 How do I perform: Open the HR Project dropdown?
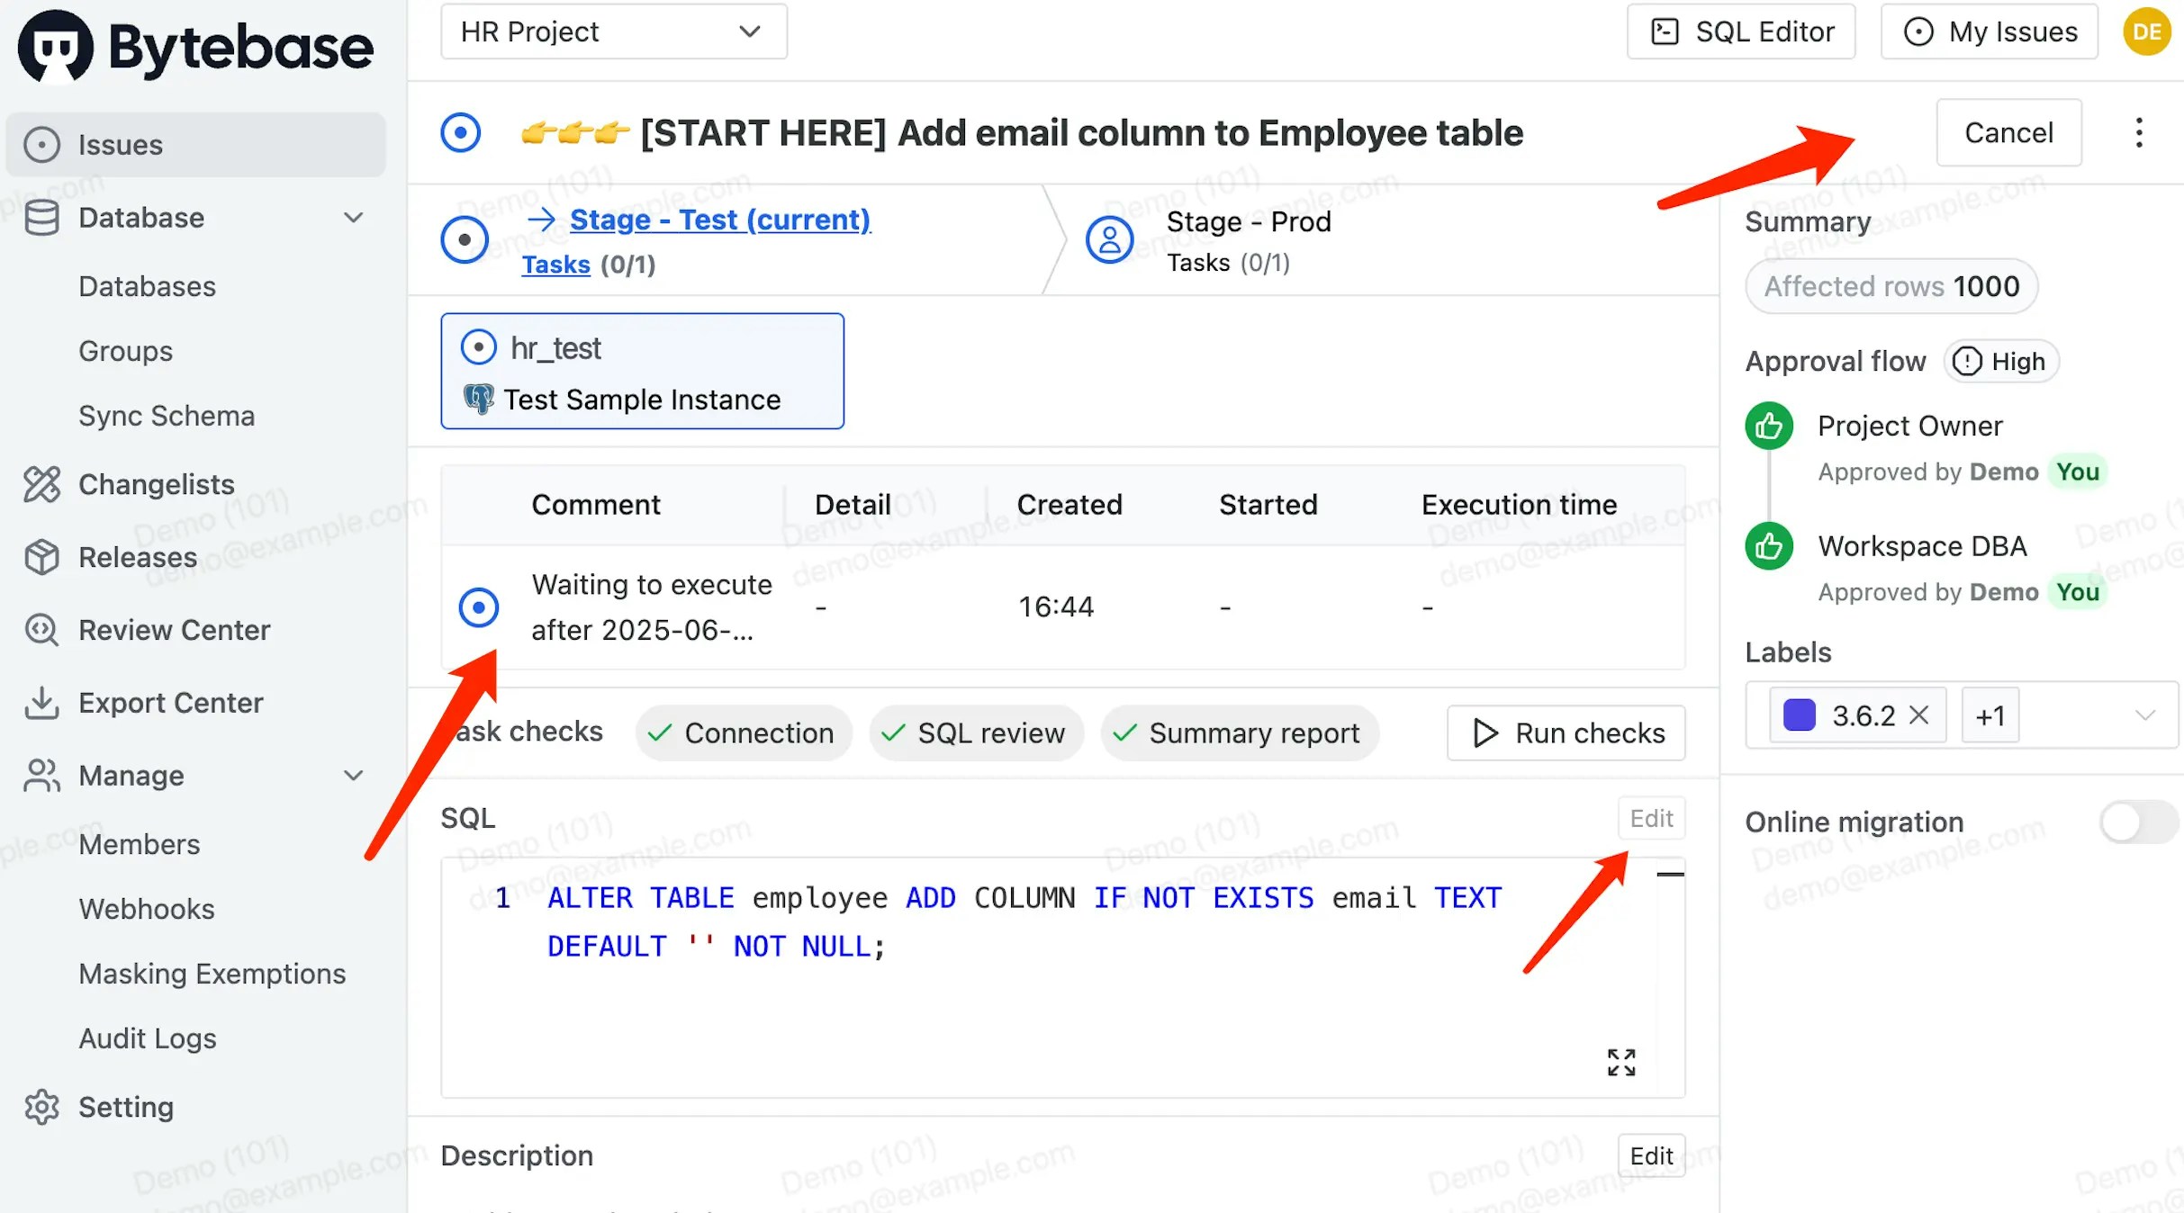coord(613,32)
